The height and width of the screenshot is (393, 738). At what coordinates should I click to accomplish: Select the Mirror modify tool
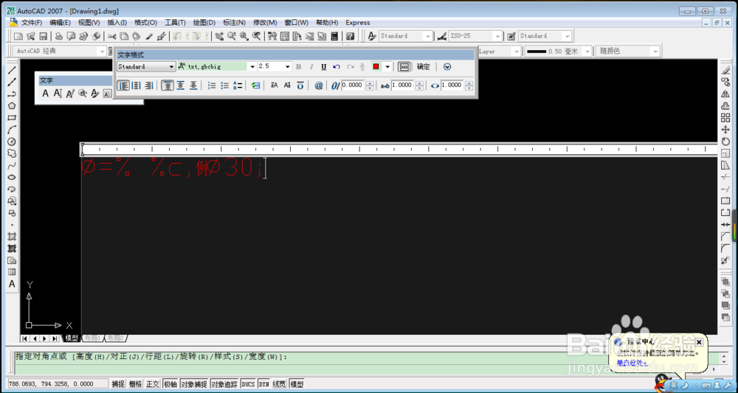coord(725,94)
